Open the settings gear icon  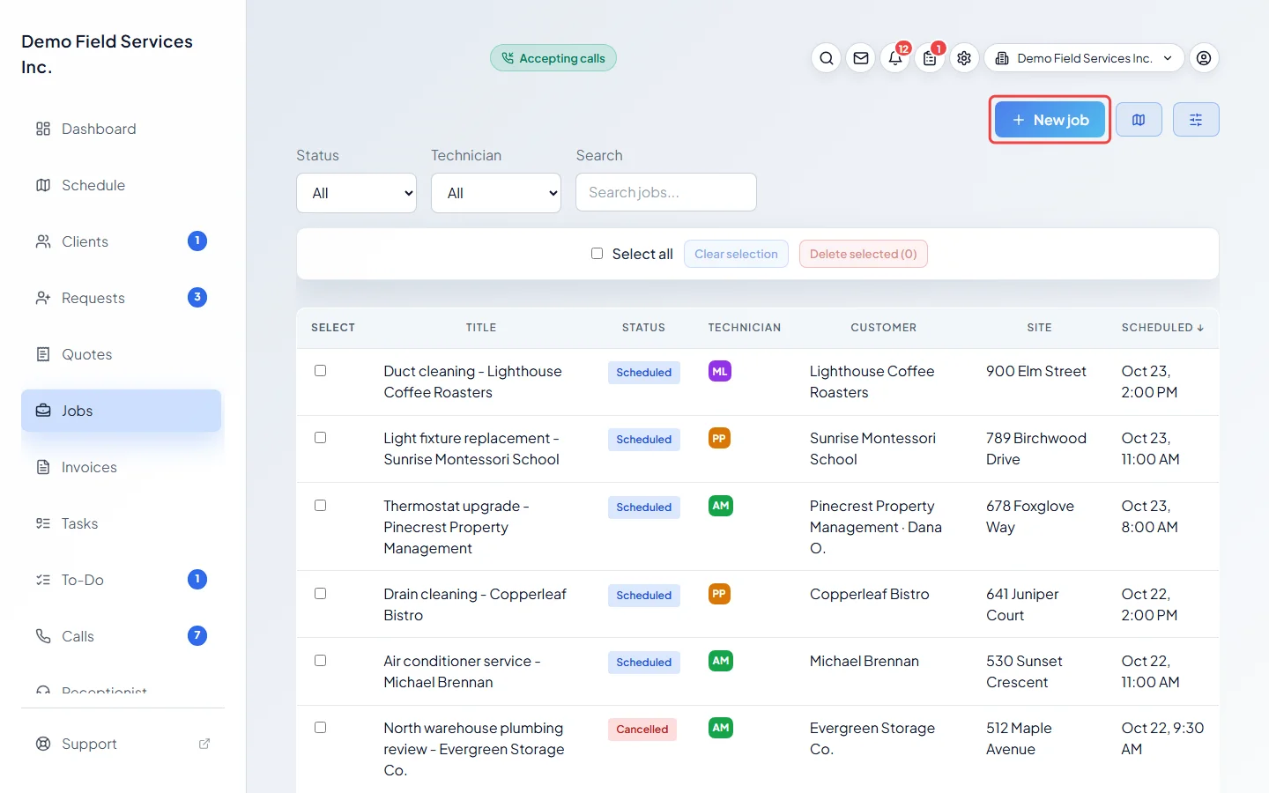tap(964, 58)
